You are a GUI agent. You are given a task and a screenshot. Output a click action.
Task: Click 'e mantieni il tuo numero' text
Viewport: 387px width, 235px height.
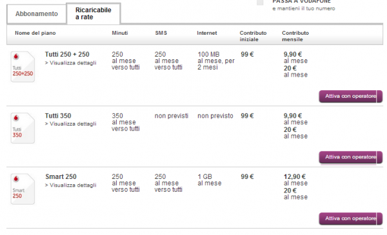click(x=304, y=8)
